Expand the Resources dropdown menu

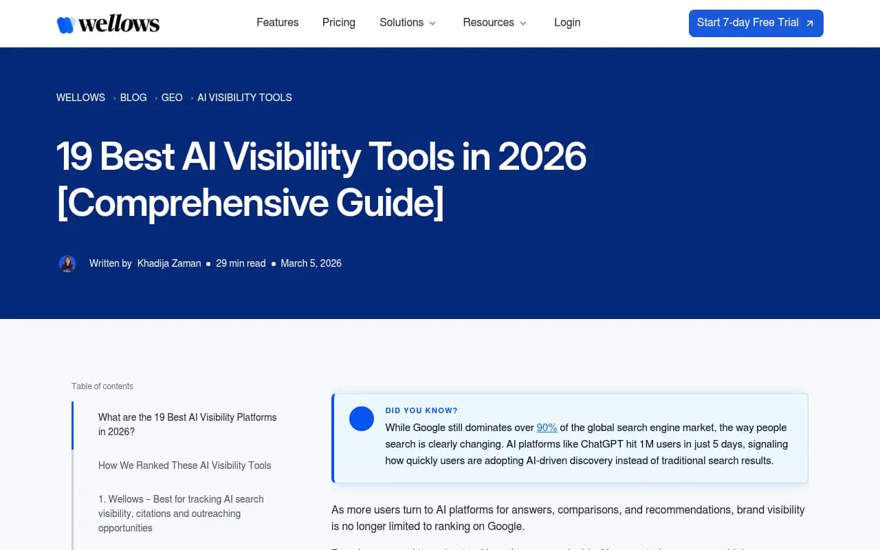pyautogui.click(x=495, y=23)
